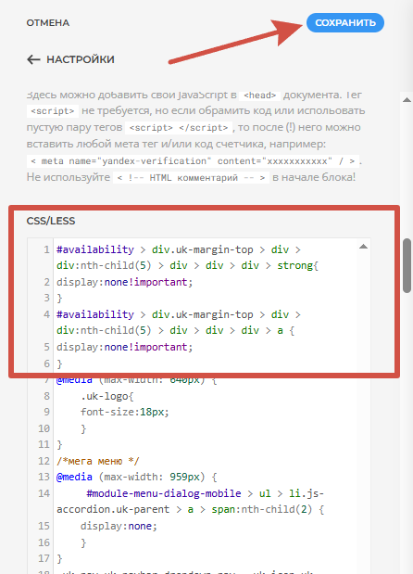Click display:none!important on line 2
This screenshot has height=574, width=413.
click(x=124, y=282)
